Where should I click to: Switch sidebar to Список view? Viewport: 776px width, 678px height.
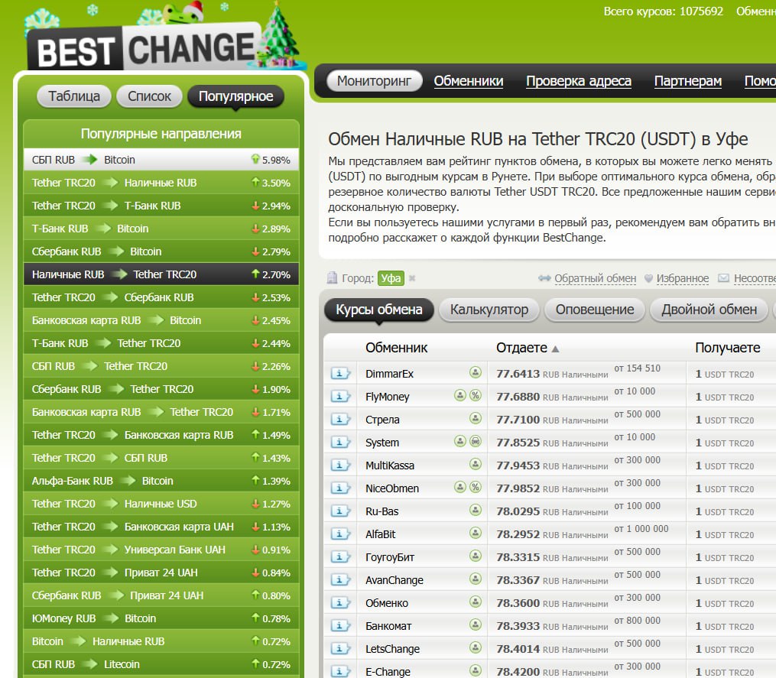[x=150, y=96]
